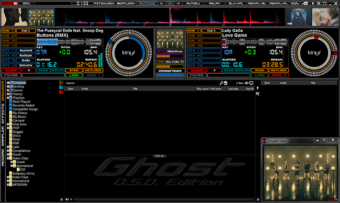Click the blue folder icon beside browser tree
This screenshot has width=340, height=203.
coord(61,87)
